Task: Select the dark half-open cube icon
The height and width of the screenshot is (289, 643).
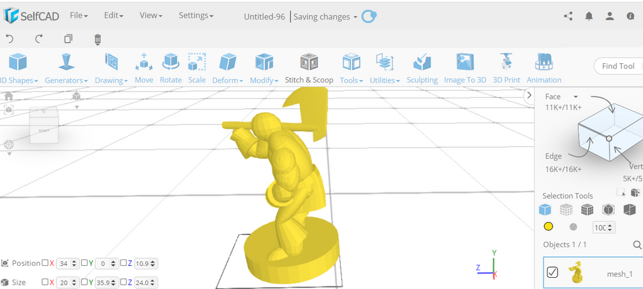Action: tap(629, 210)
